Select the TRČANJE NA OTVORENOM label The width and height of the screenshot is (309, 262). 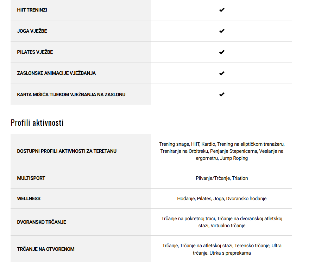(46, 249)
